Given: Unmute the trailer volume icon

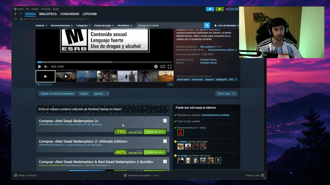Looking at the screenshot, I should [x=46, y=67].
